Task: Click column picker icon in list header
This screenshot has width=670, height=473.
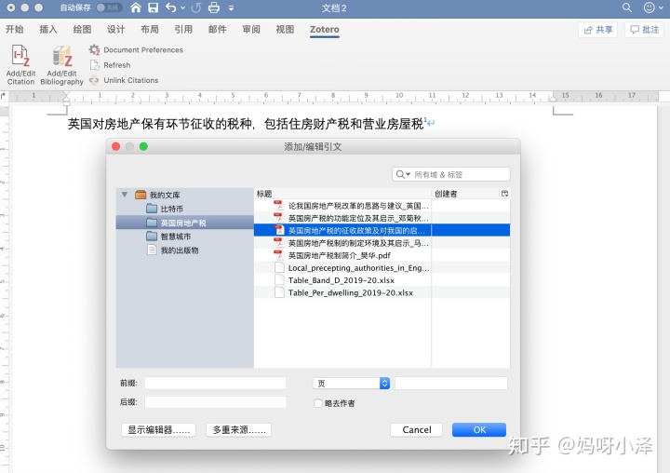Action: 504,194
